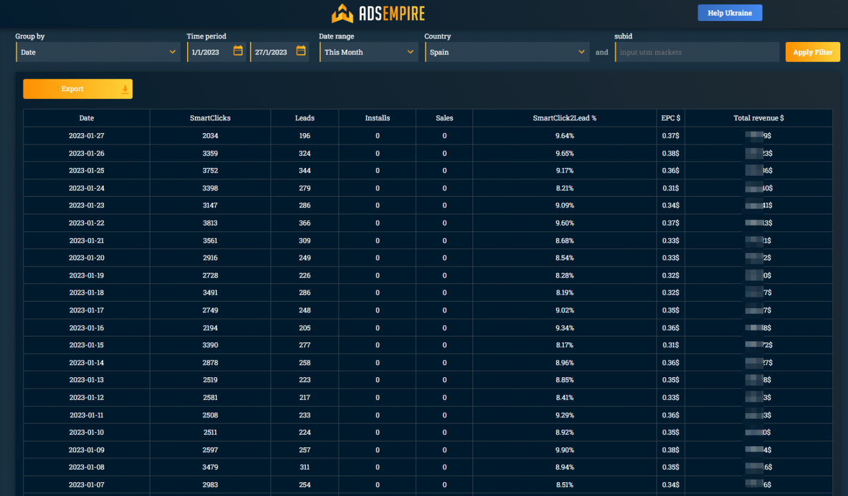Click the AdsEmpire logo
Image resolution: width=848 pixels, height=496 pixels.
(378, 13)
